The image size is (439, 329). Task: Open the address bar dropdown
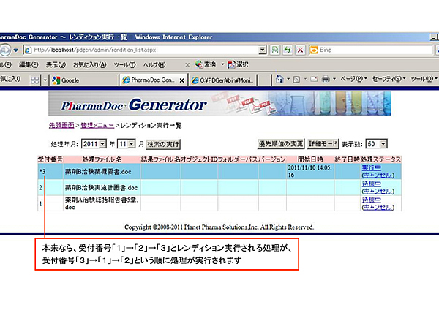click(x=262, y=50)
